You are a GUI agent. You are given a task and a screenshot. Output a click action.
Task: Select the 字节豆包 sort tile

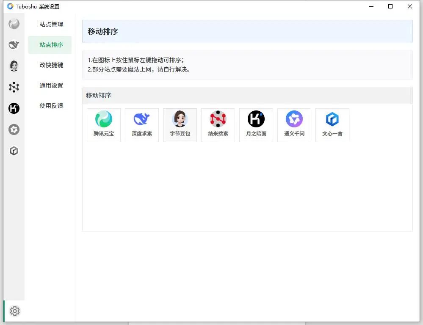180,125
